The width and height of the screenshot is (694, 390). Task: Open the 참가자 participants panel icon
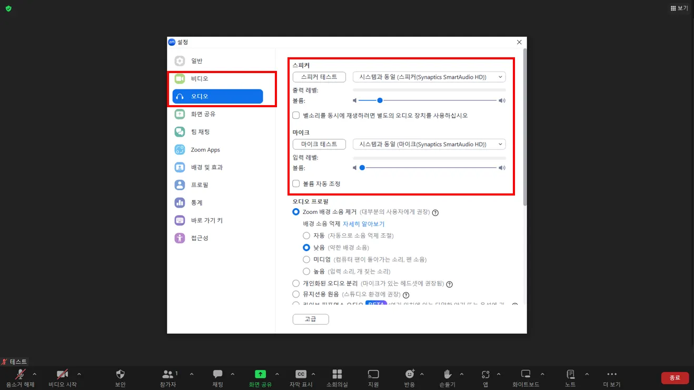[168, 374]
